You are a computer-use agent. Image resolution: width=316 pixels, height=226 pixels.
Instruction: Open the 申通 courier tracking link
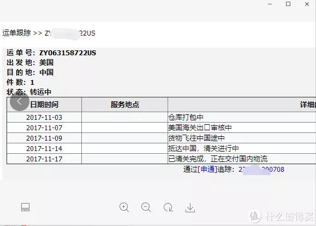coord(207,169)
